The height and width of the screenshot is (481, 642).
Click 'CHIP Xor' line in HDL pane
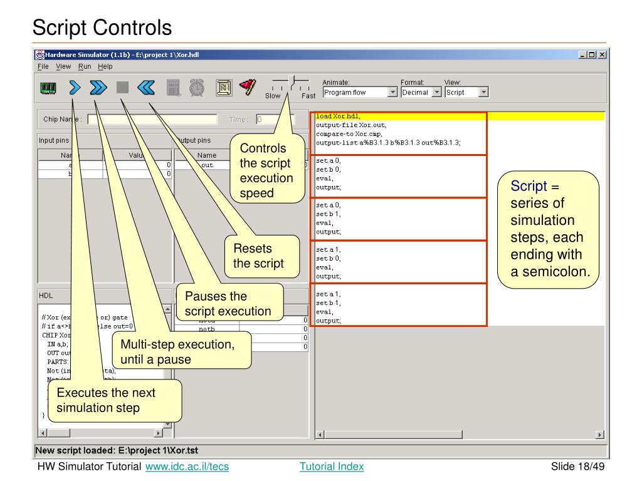click(56, 336)
